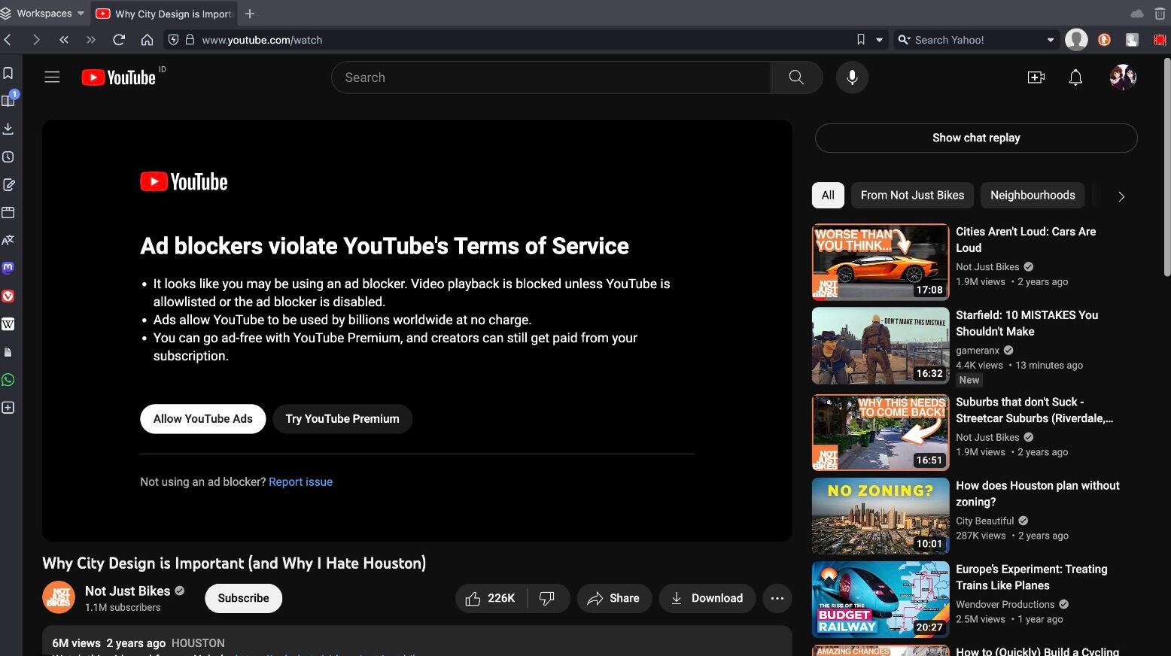
Task: Click the YouTube search input field
Action: pos(551,77)
